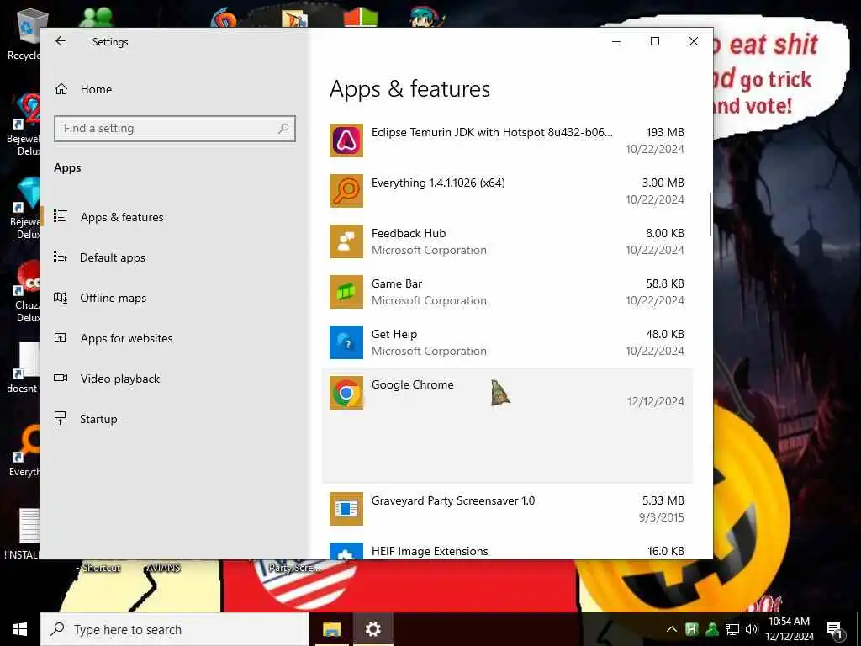
Task: Select the Recycle Bin desktop icon
Action: pyautogui.click(x=23, y=35)
